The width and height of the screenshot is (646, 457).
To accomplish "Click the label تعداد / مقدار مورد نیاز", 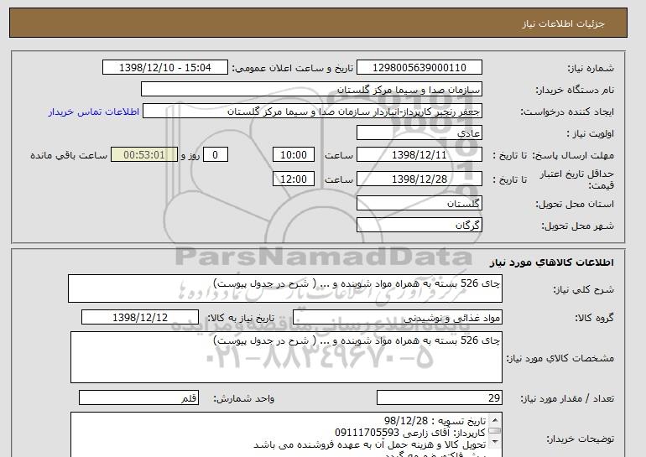I will (x=567, y=398).
